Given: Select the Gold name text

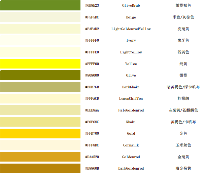Looking at the screenshot, I should 131,133.
